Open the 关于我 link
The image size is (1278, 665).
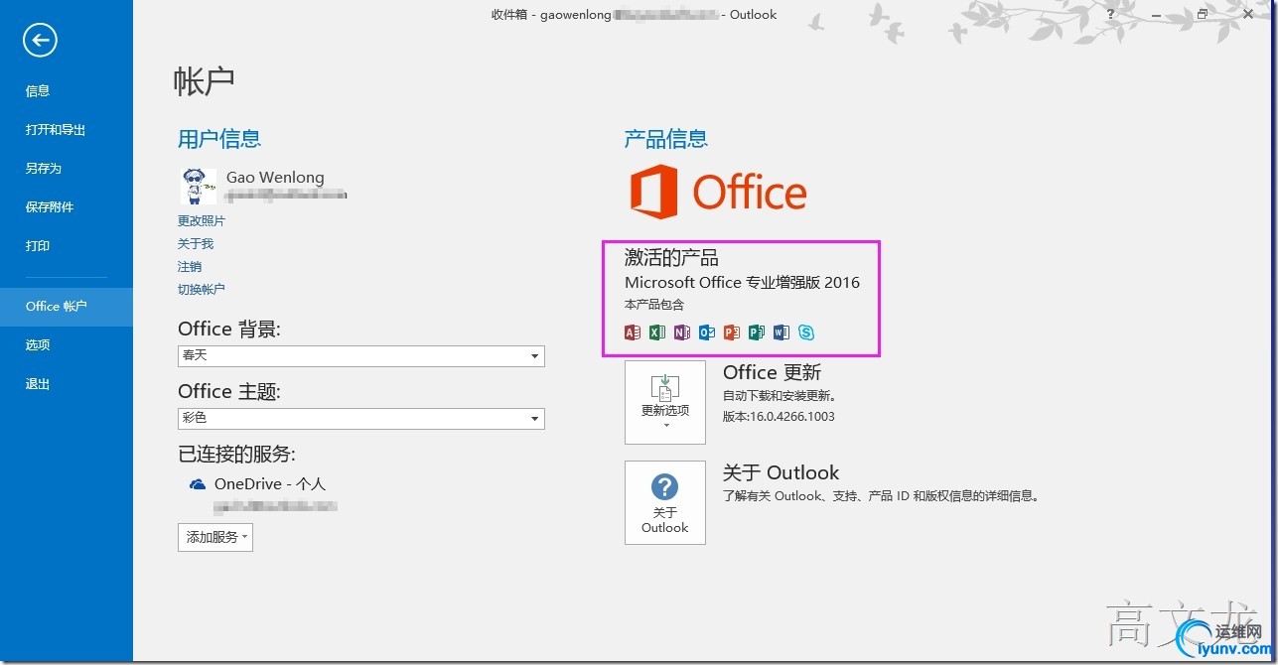point(196,244)
